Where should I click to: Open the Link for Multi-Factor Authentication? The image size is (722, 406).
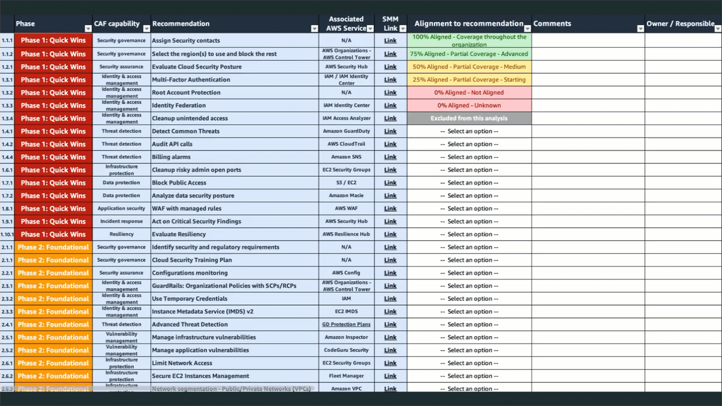390,79
